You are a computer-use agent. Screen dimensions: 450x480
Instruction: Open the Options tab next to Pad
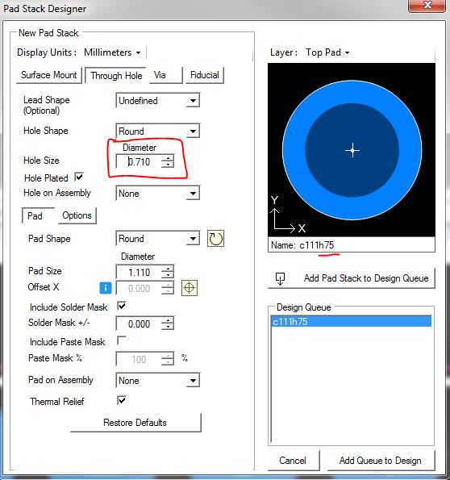(x=77, y=215)
